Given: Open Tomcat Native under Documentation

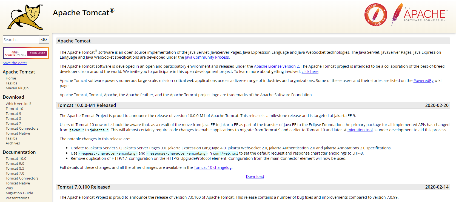Looking at the screenshot, I should [x=18, y=183].
